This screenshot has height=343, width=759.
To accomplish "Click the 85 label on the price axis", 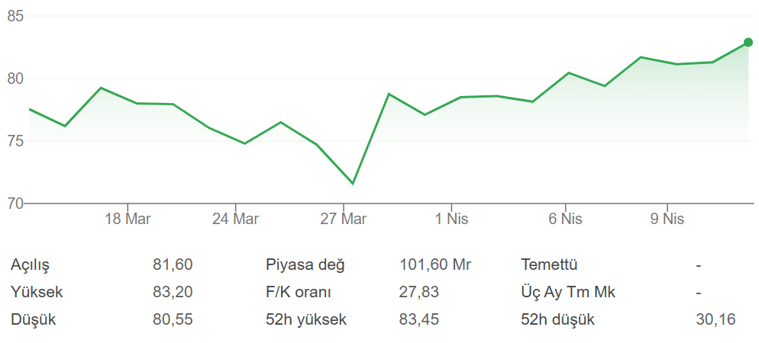I will click(15, 16).
